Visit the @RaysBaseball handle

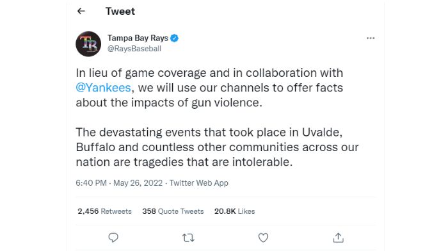click(x=134, y=49)
